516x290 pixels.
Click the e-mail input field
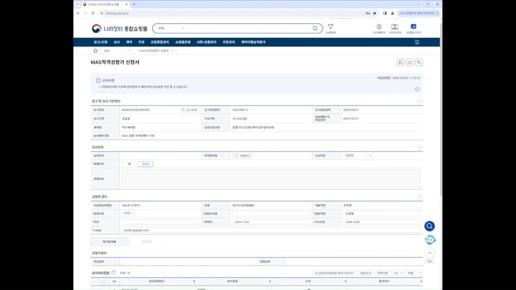click(x=271, y=230)
